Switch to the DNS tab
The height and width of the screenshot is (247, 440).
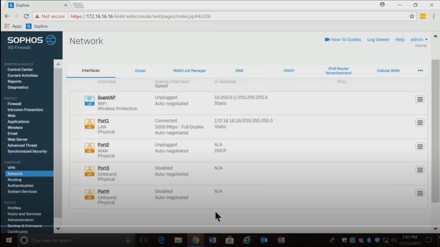click(239, 71)
